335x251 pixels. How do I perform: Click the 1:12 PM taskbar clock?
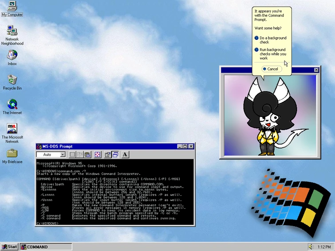(x=324, y=247)
